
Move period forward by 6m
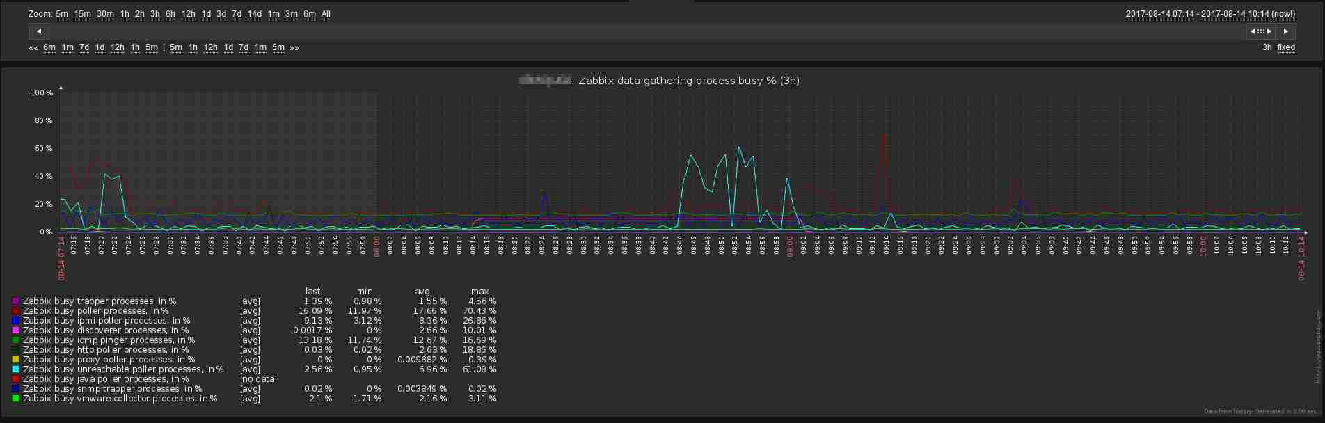278,48
